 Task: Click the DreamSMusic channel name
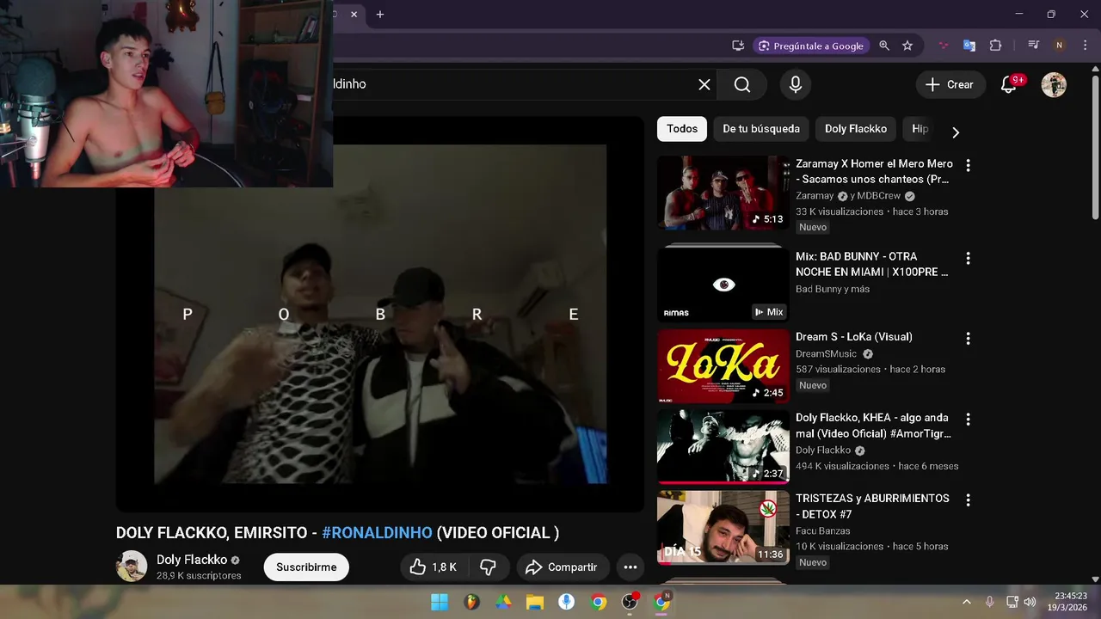coord(826,353)
